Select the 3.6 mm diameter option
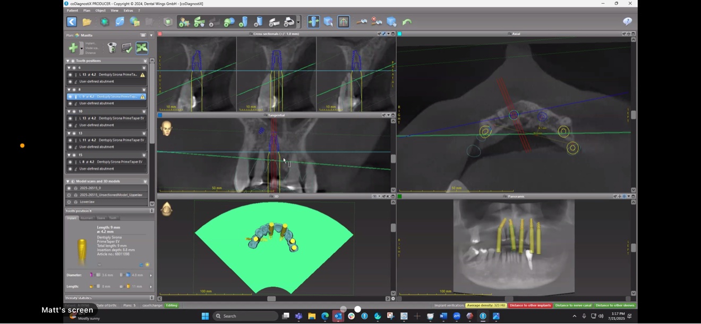Screen dimensions: 701x324 click(103, 275)
